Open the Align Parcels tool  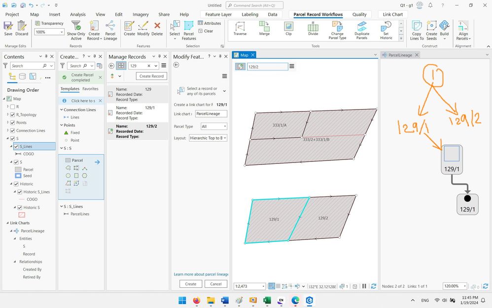click(x=463, y=30)
